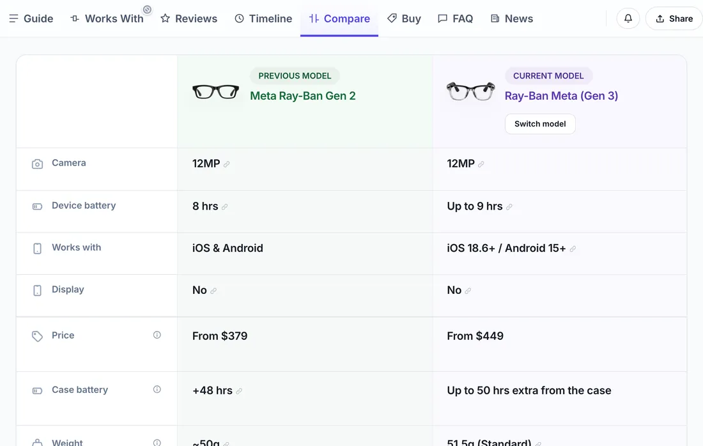Viewport: 703px width, 446px height.
Task: Click the Weight row info icon
Action: point(157,442)
